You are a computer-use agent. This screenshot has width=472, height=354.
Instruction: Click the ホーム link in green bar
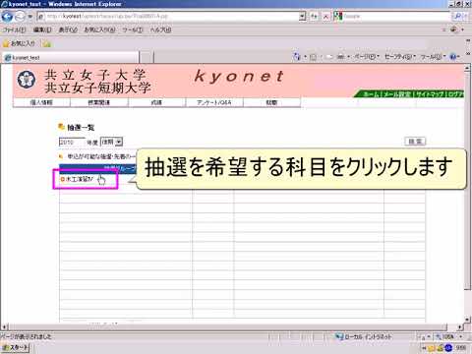(371, 94)
